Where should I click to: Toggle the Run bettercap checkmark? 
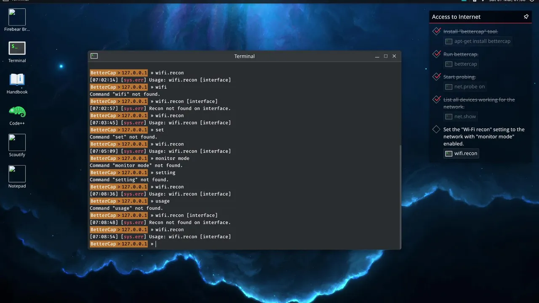(x=437, y=54)
